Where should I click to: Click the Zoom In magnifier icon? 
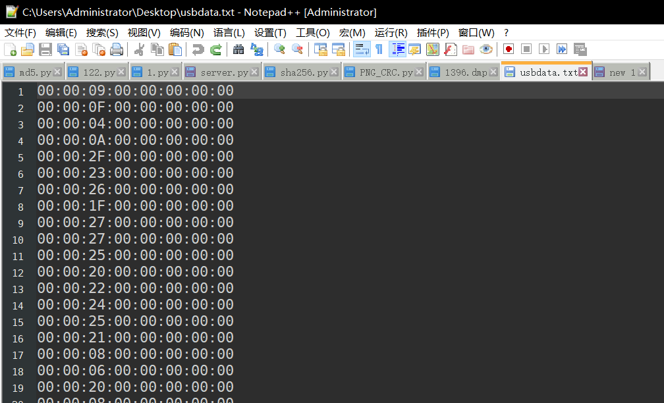(279, 49)
